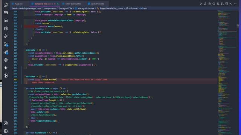Viewport: 241px width, 135px height.
Task: Click datagrid-tile.tsx in the breadcrumb
Action: pos(86,8)
